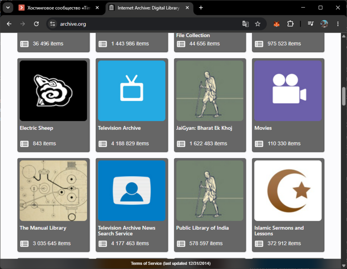
Task: Click list icon beside 110 330 items
Action: pos(259,144)
